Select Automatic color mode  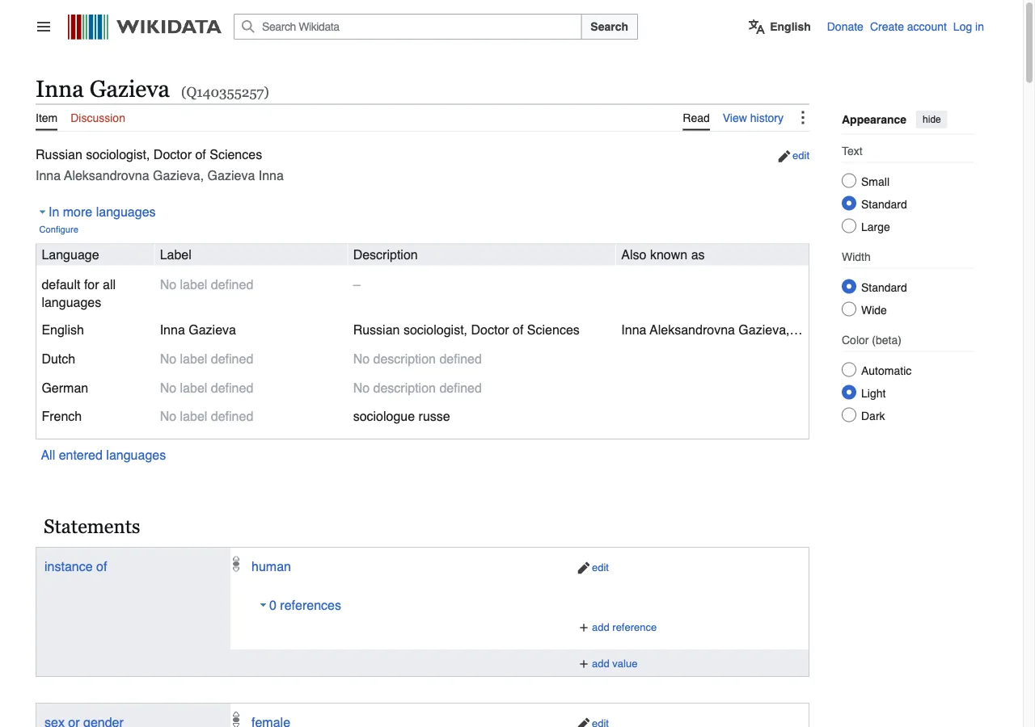(x=849, y=370)
